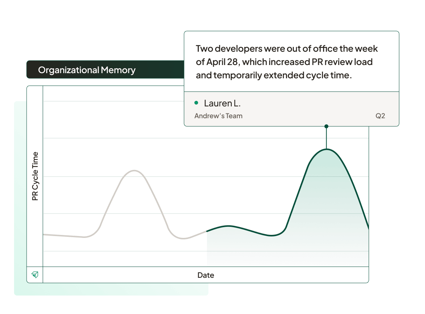
Task: Select the Q2 label on the annotation card
Action: tap(381, 116)
